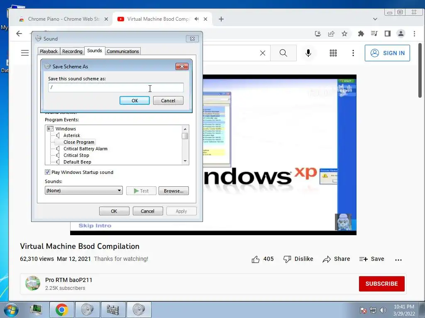Subscribe to Pro RTM baoP211

pyautogui.click(x=382, y=284)
